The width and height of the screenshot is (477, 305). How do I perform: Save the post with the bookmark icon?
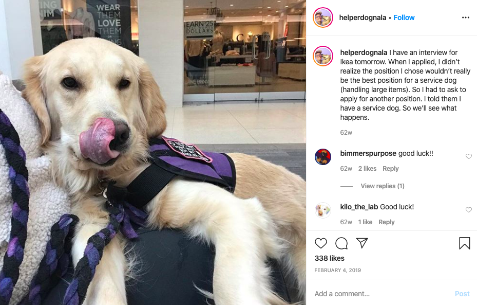(465, 243)
